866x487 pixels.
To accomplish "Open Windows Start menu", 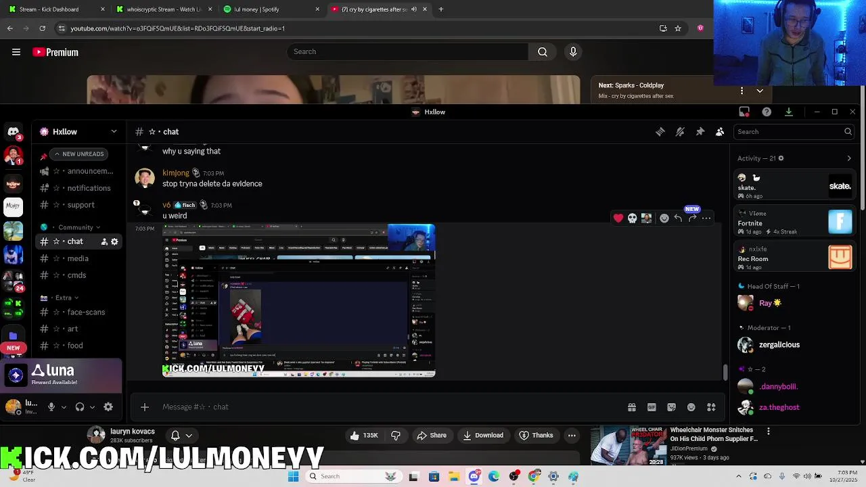I will click(x=293, y=476).
